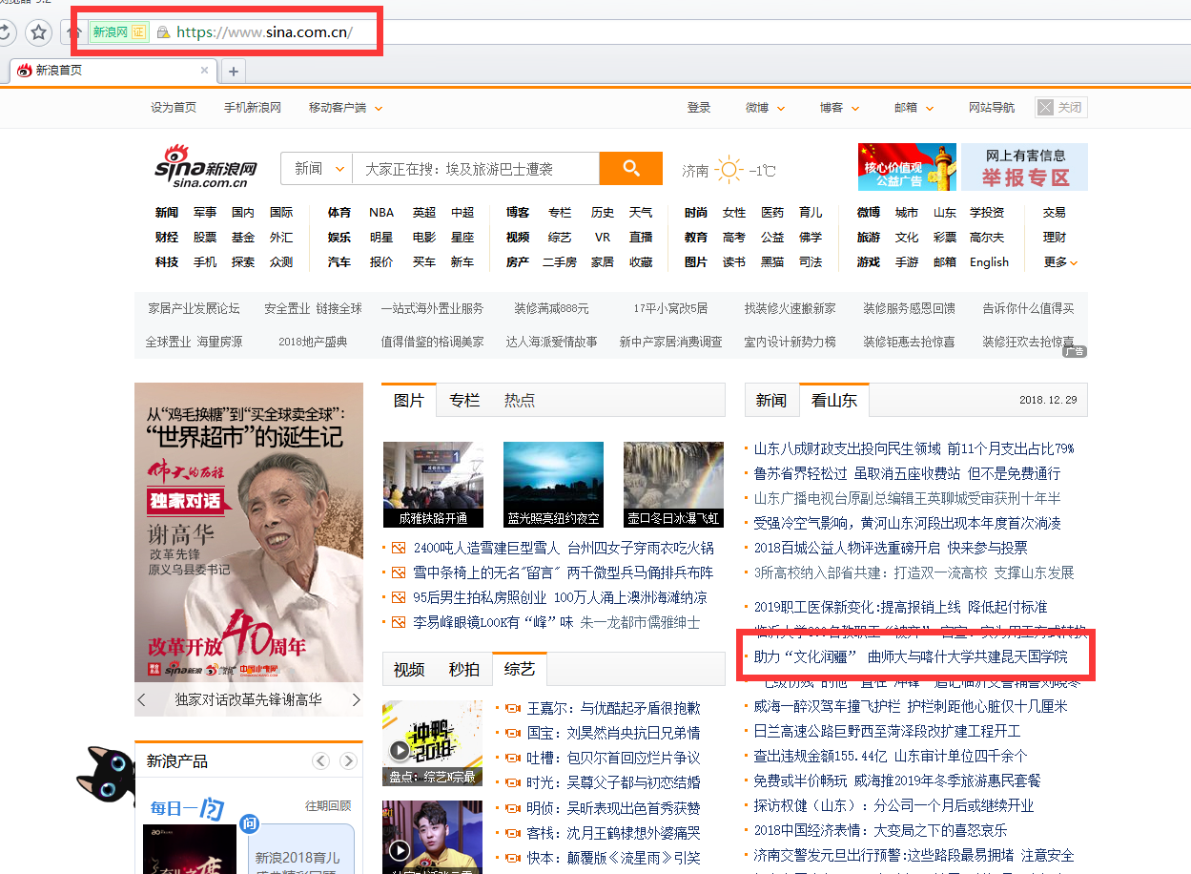Close the 新浪首页 browser tab
This screenshot has width=1191, height=874.
[x=204, y=71]
